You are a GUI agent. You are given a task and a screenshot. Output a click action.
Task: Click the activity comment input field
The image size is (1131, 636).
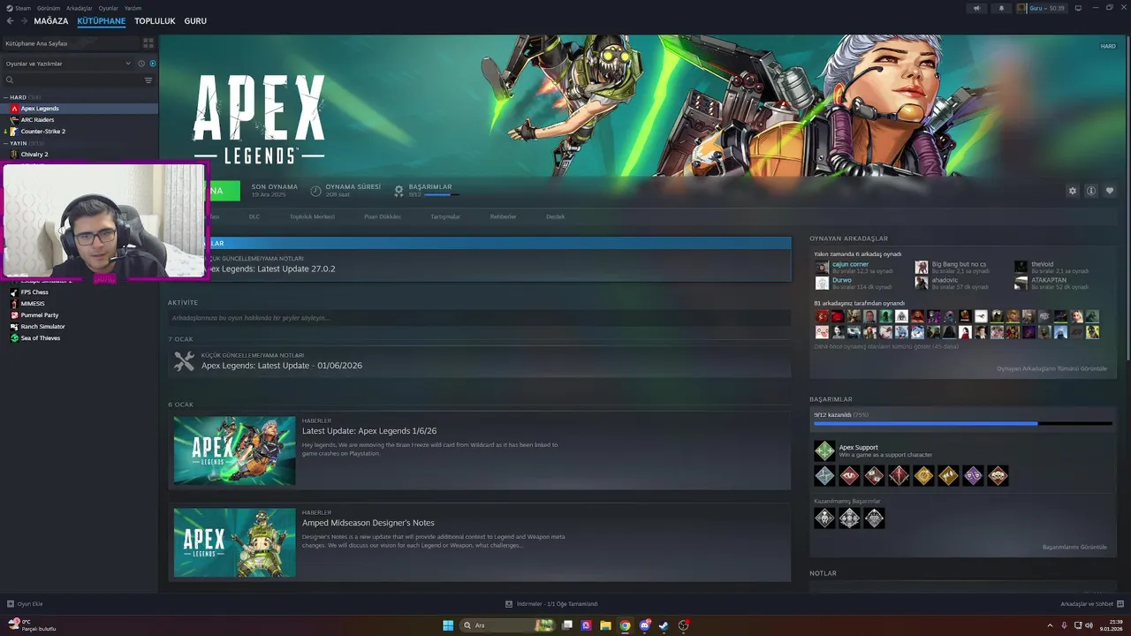pos(479,318)
